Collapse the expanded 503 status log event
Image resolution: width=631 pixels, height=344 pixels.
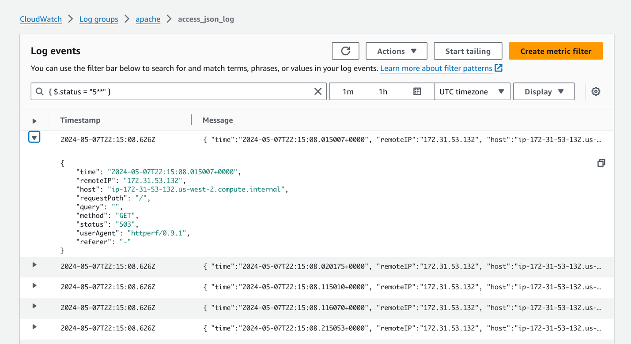pyautogui.click(x=34, y=138)
